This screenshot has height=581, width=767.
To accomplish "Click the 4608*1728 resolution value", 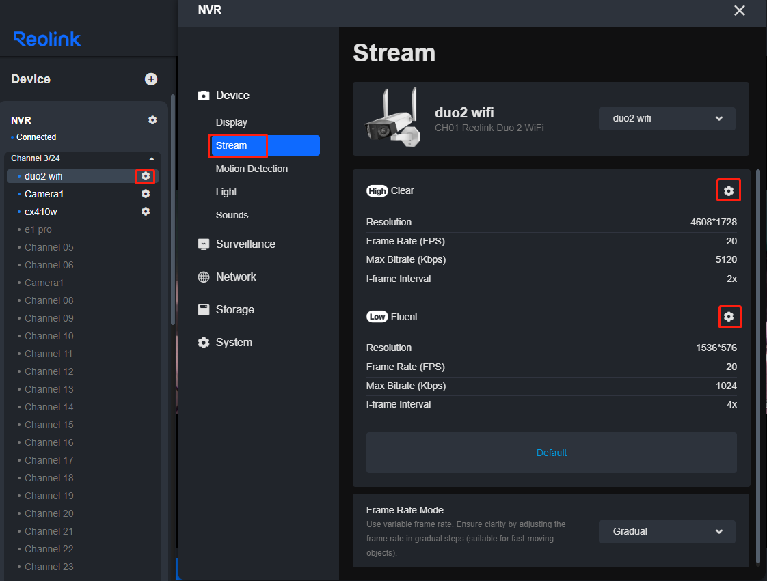I will (713, 222).
